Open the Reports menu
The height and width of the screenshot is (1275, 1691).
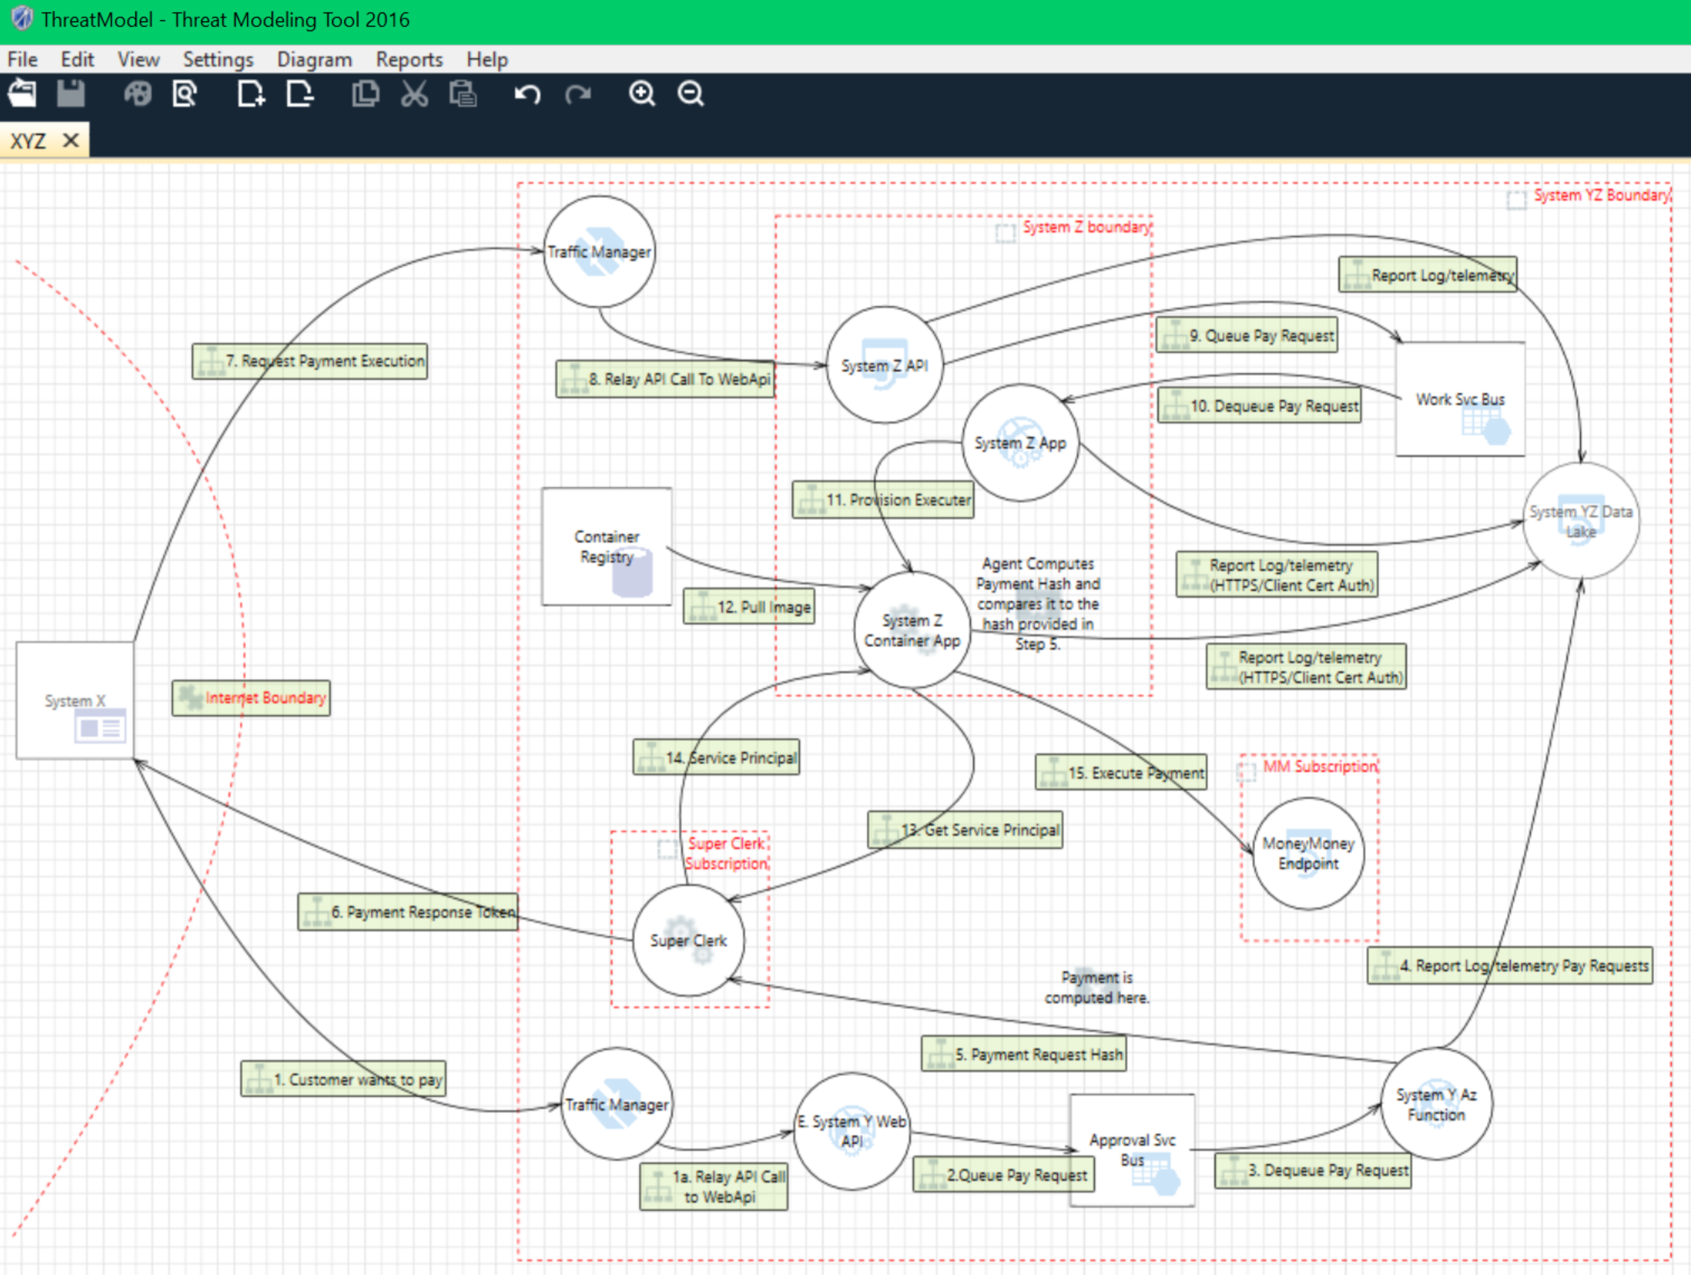[x=409, y=60]
